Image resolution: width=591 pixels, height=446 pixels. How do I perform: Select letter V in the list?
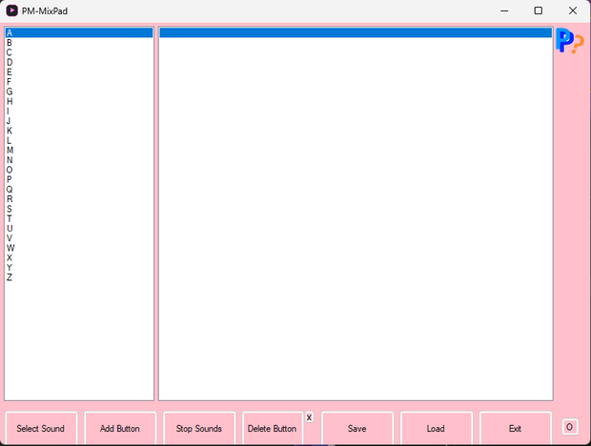point(79,238)
